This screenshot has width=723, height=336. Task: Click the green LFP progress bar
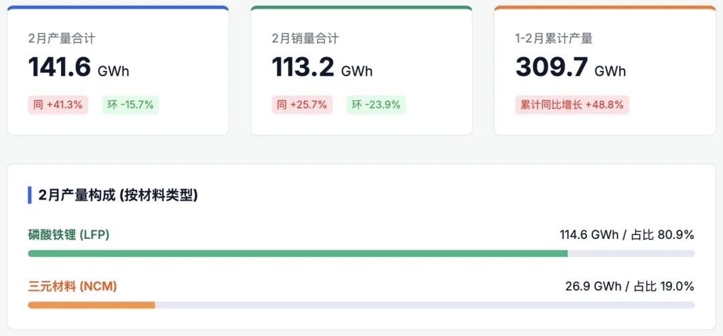click(297, 254)
